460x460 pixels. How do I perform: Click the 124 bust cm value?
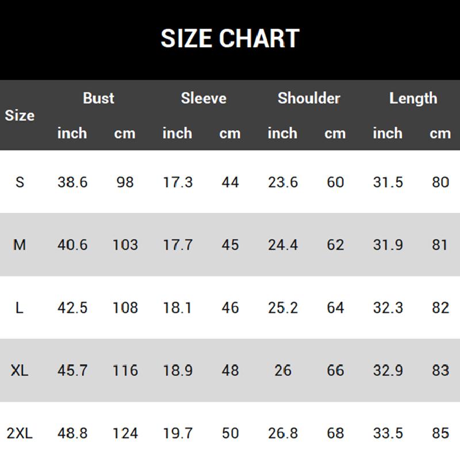pos(125,433)
